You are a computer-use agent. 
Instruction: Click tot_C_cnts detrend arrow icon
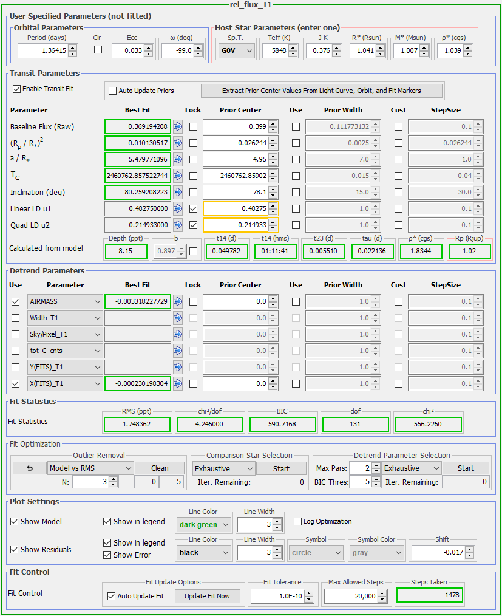point(178,351)
